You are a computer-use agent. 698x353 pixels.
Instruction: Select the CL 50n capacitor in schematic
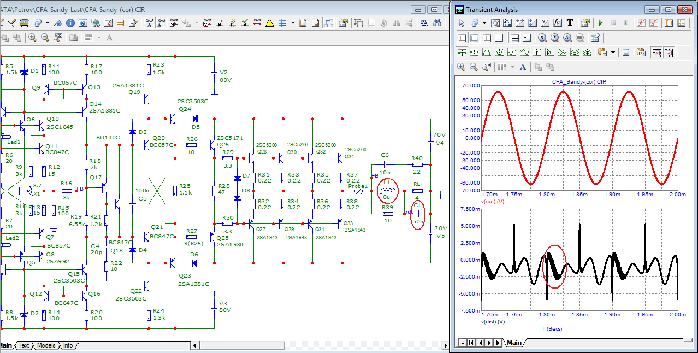point(418,214)
